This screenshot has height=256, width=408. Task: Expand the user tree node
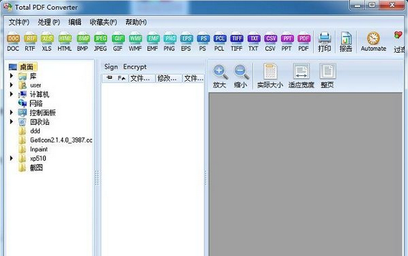(11, 85)
